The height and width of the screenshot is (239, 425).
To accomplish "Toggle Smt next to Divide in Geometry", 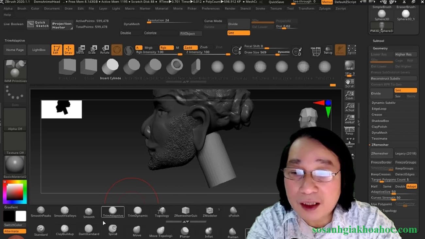I will 405,91.
